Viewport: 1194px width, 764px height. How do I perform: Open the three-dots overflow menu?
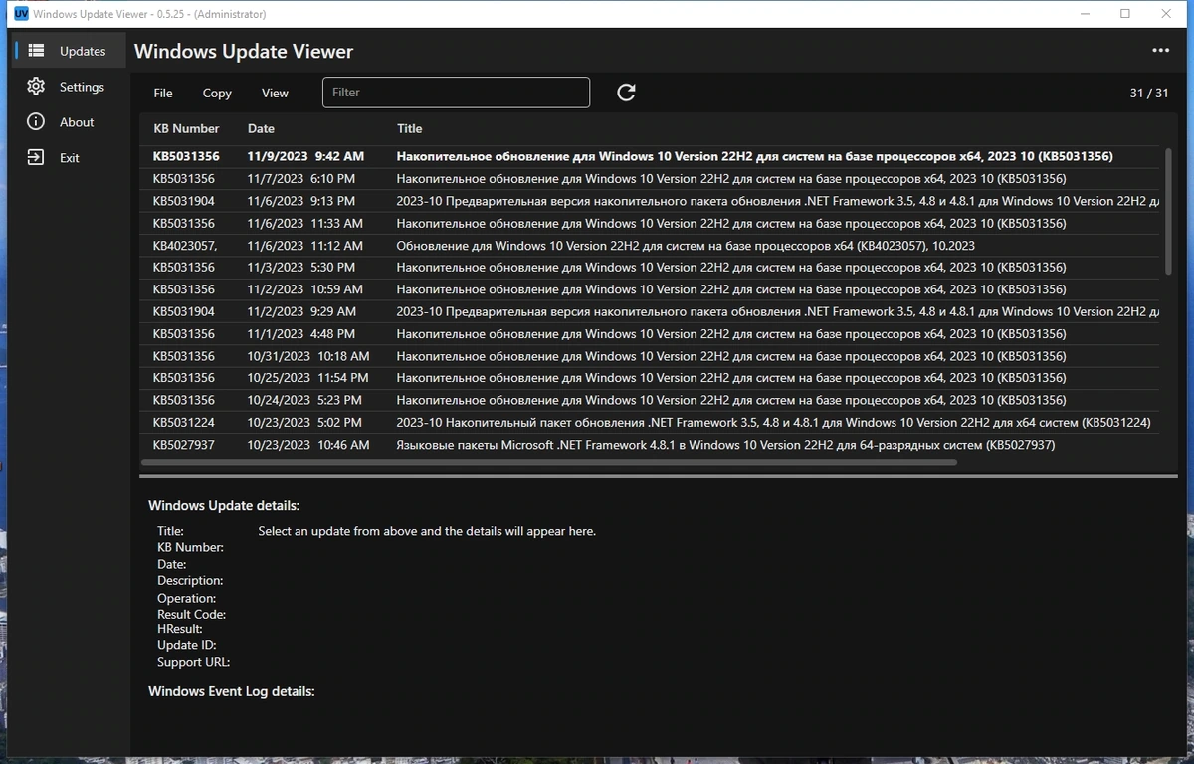[1160, 51]
